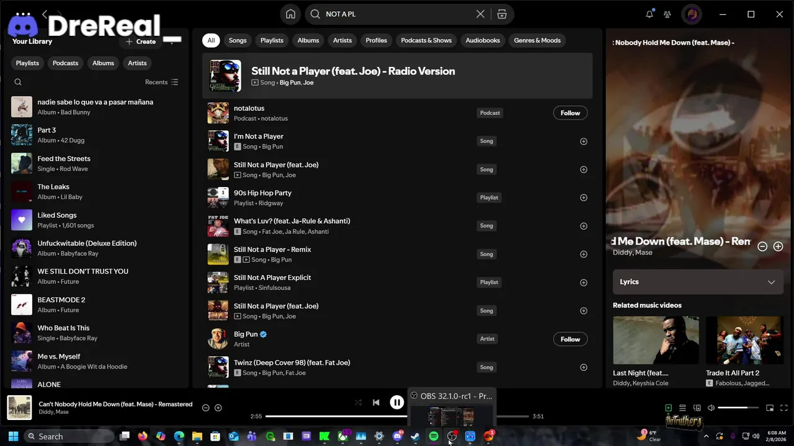Open the Trade It All Part 2 video thumbnail
Viewport: 794px width, 446px height.
(744, 340)
